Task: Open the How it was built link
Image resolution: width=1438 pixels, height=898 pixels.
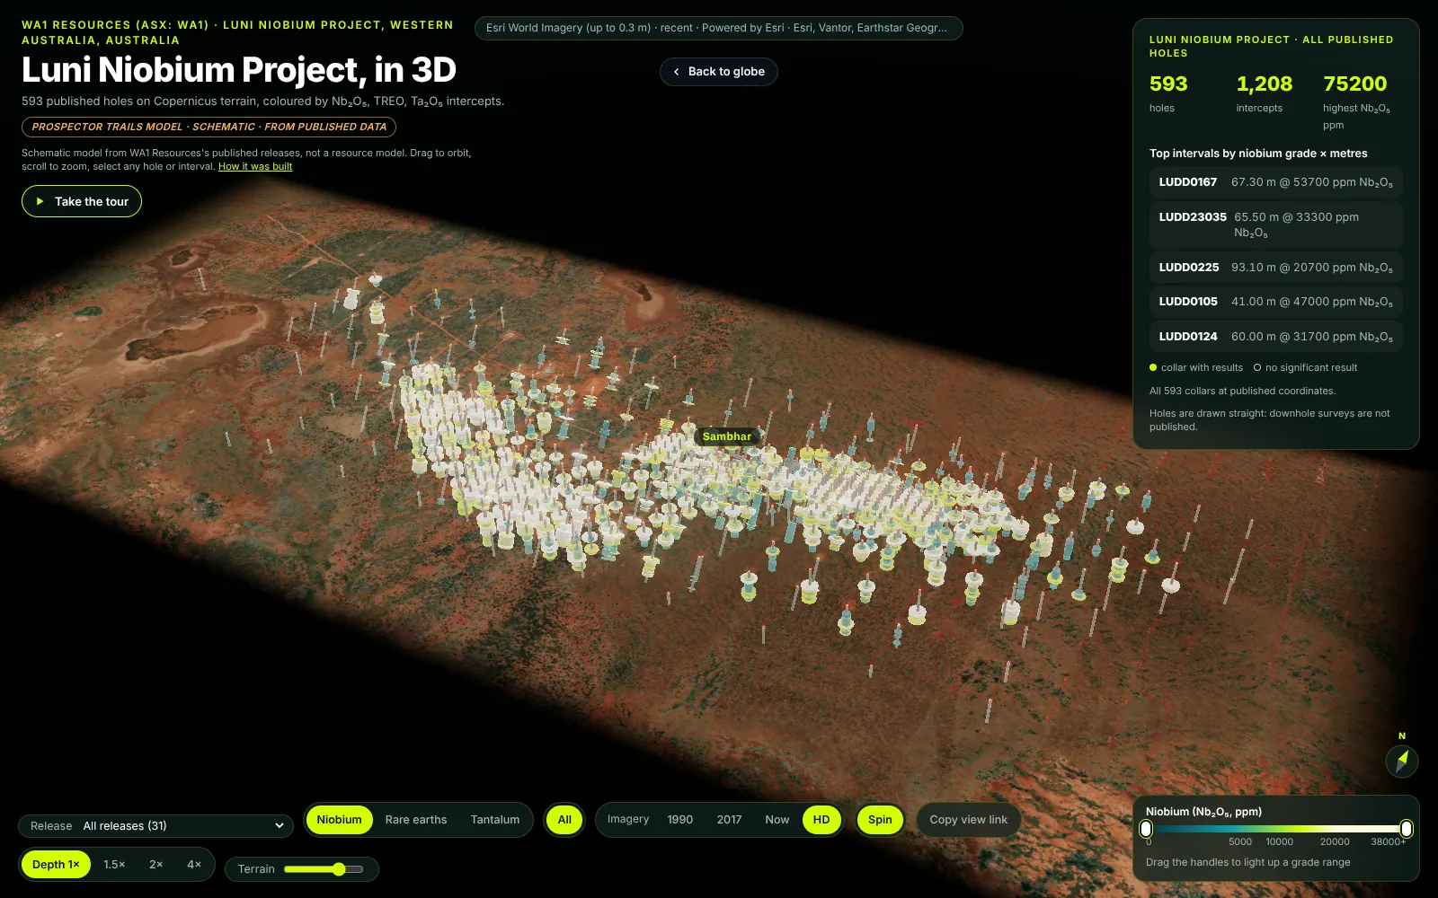Action: (255, 167)
